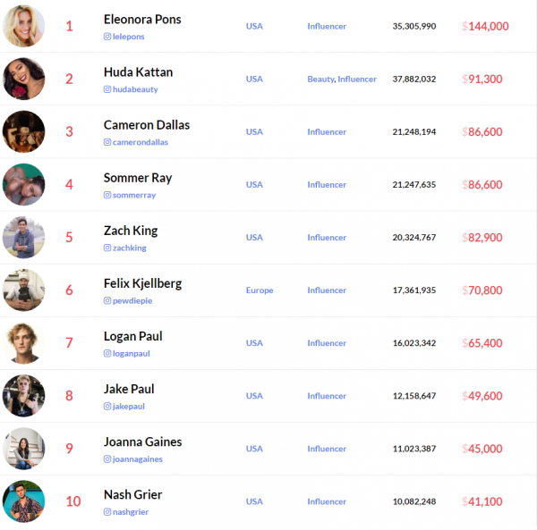Click Instagram icon beside zachking

pos(107,248)
